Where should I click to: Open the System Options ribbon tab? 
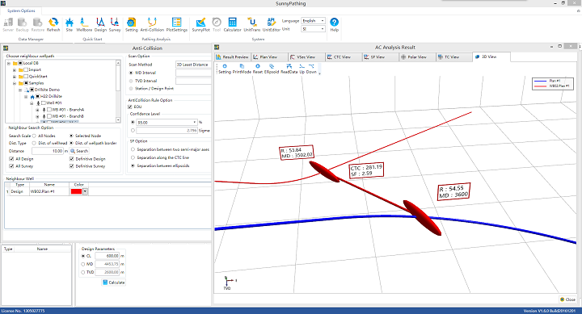click(21, 10)
